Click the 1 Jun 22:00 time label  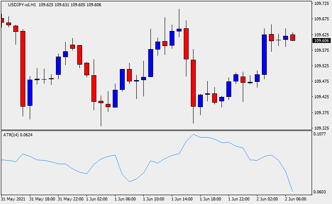pyautogui.click(x=239, y=199)
